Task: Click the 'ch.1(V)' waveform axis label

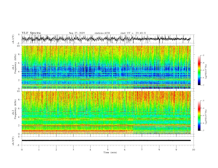Action: [x=13, y=39]
